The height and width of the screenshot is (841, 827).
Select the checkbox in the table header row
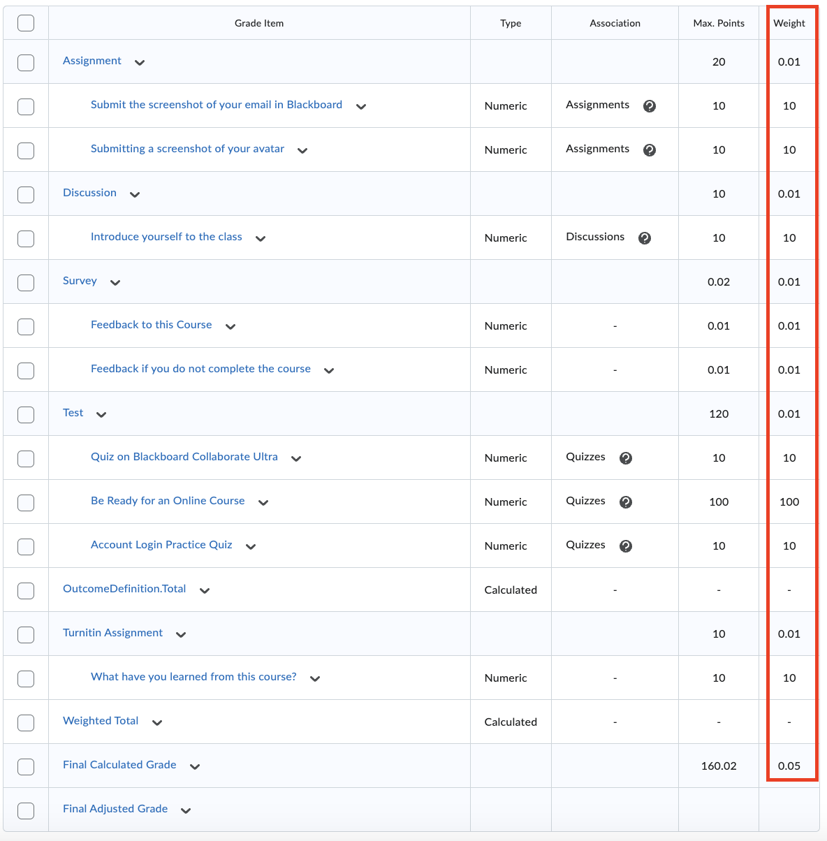coord(26,22)
